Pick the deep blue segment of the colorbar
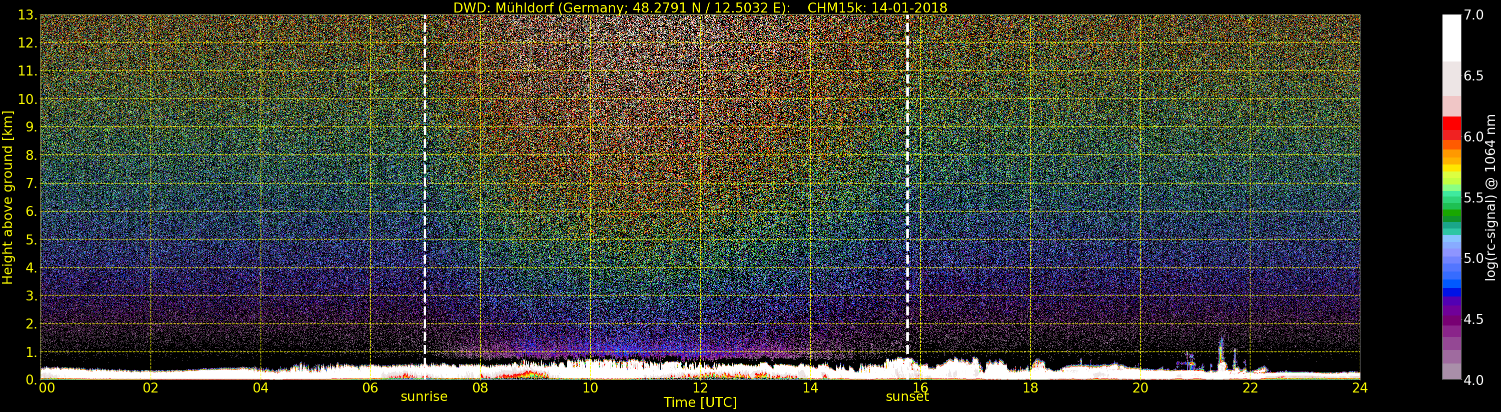1501x412 pixels. [x=1451, y=292]
